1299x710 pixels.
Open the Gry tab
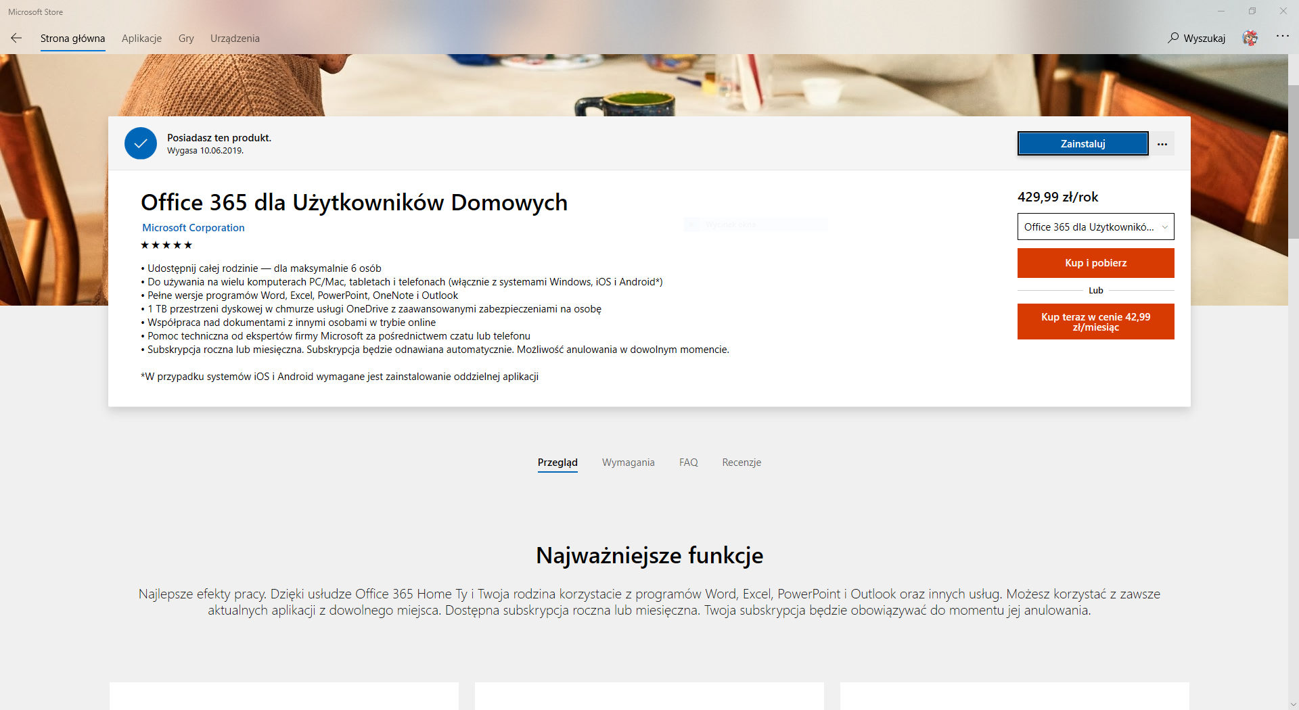tap(186, 39)
